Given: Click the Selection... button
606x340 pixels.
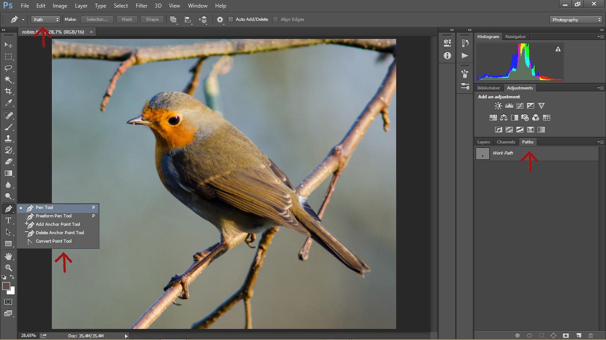Looking at the screenshot, I should click(97, 19).
